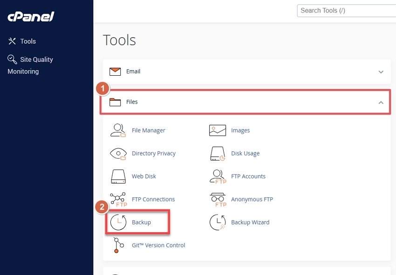This screenshot has width=396, height=275.
Task: Expand the Email section chevron
Action: [381, 72]
